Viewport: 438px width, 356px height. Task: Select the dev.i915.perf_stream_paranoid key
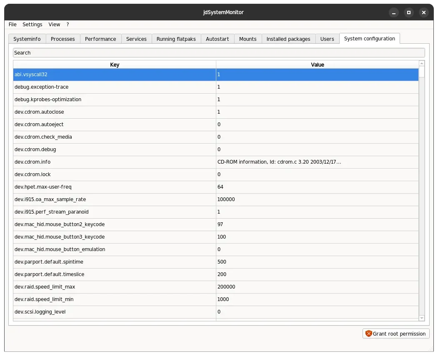tap(115, 212)
